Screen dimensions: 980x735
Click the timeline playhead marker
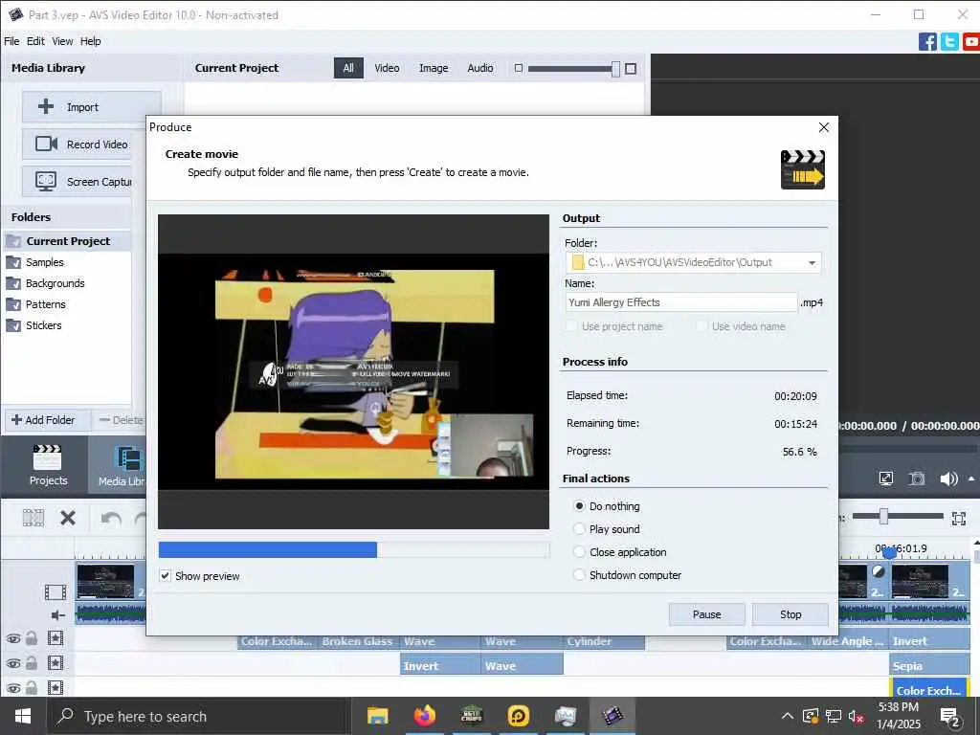[x=890, y=553]
